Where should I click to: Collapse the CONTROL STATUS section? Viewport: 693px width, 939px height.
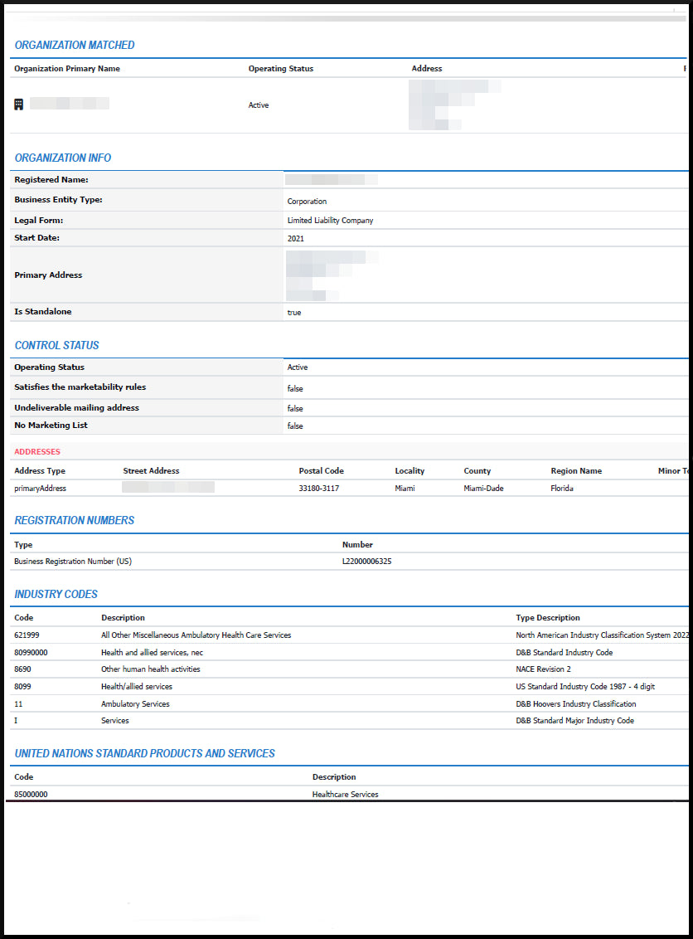(x=56, y=345)
